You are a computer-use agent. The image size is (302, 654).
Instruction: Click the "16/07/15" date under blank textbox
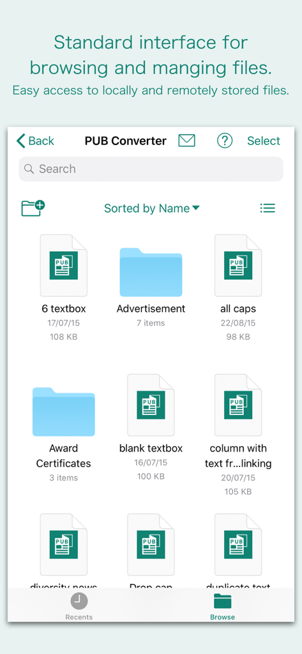tap(151, 462)
